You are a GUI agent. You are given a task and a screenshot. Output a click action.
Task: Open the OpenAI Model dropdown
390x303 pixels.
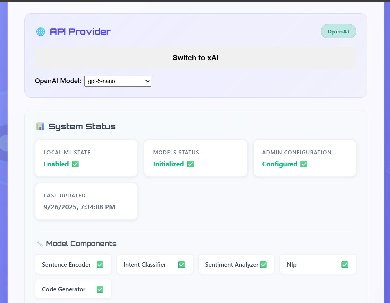[x=118, y=81]
